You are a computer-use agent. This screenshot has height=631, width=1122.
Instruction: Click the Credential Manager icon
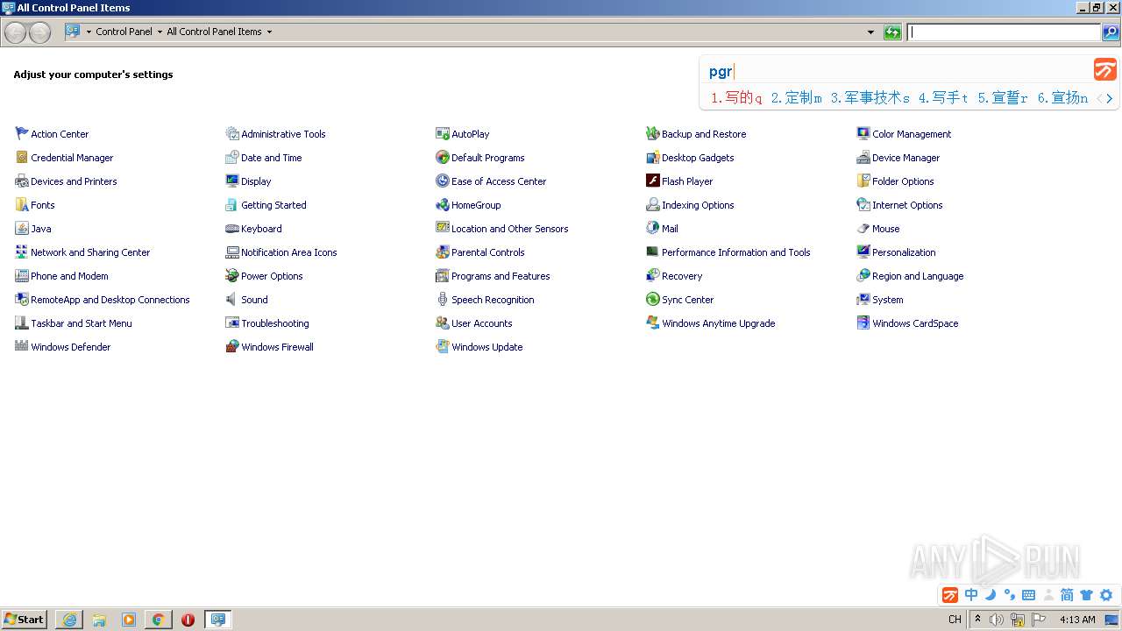coord(22,157)
